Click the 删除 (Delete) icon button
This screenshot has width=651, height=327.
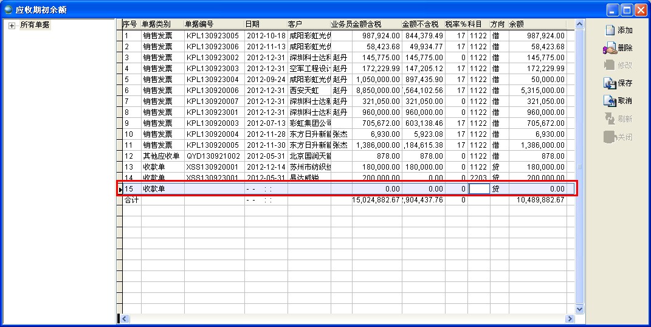click(610, 48)
